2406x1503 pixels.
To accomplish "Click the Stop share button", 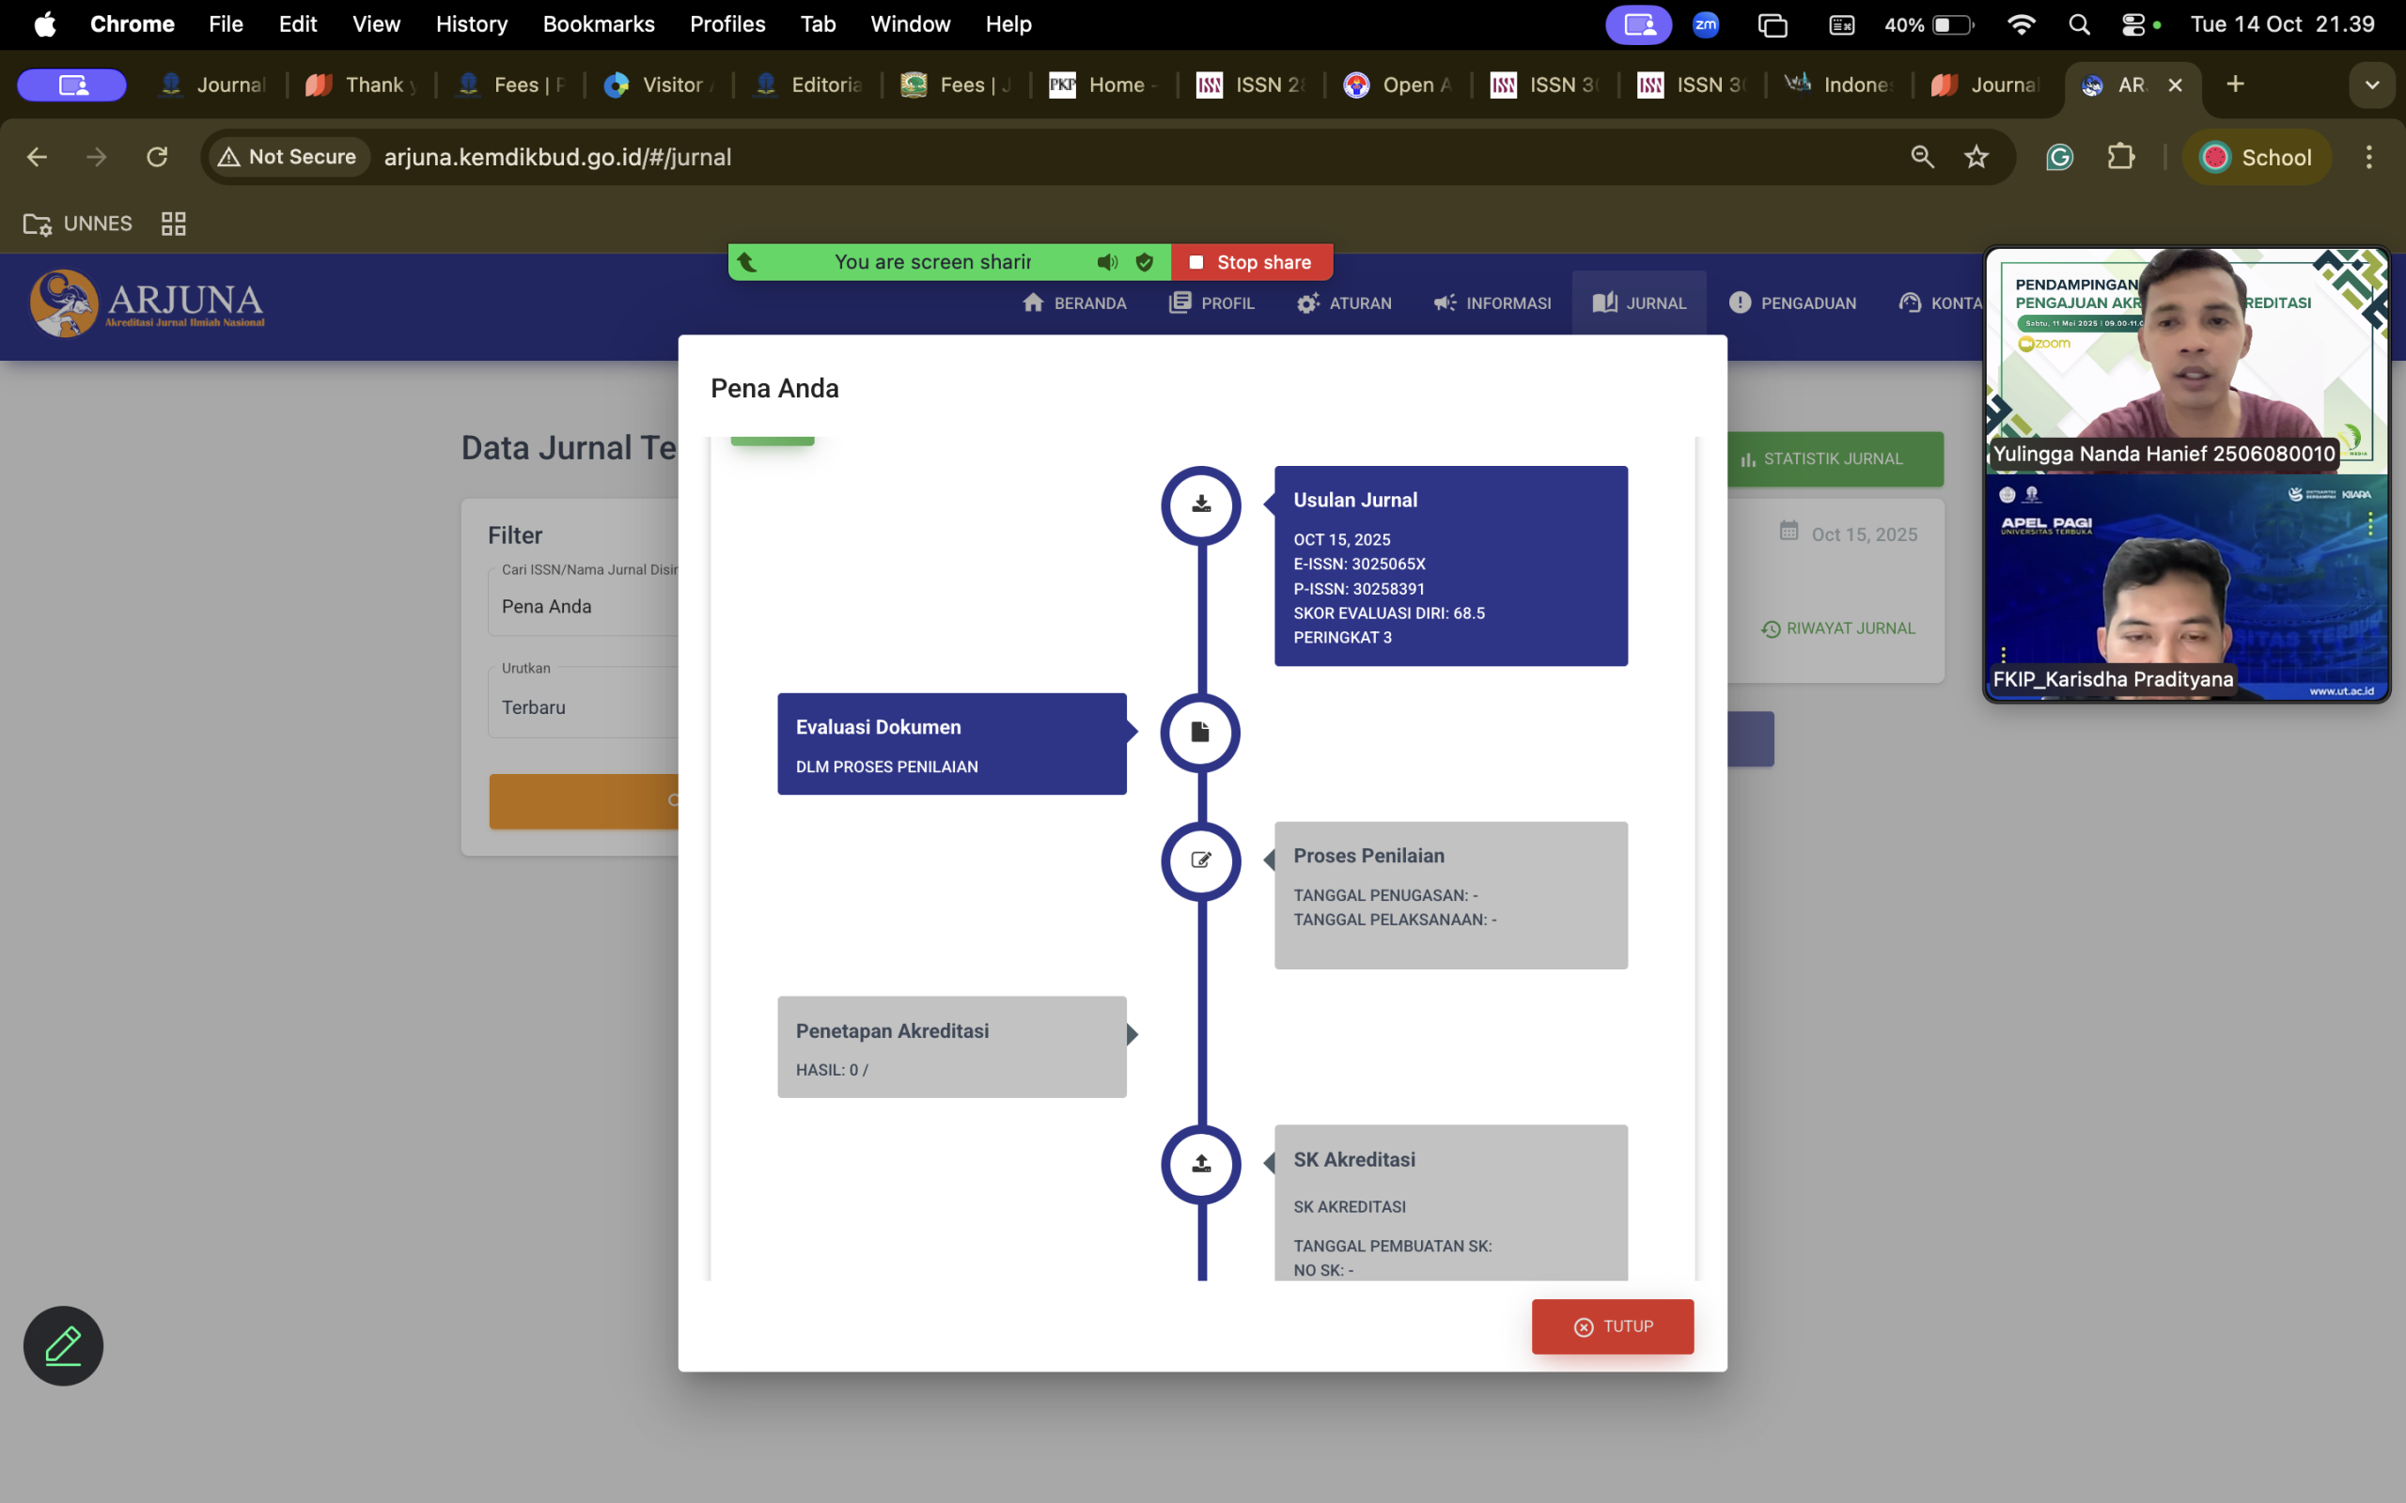I will (1251, 262).
